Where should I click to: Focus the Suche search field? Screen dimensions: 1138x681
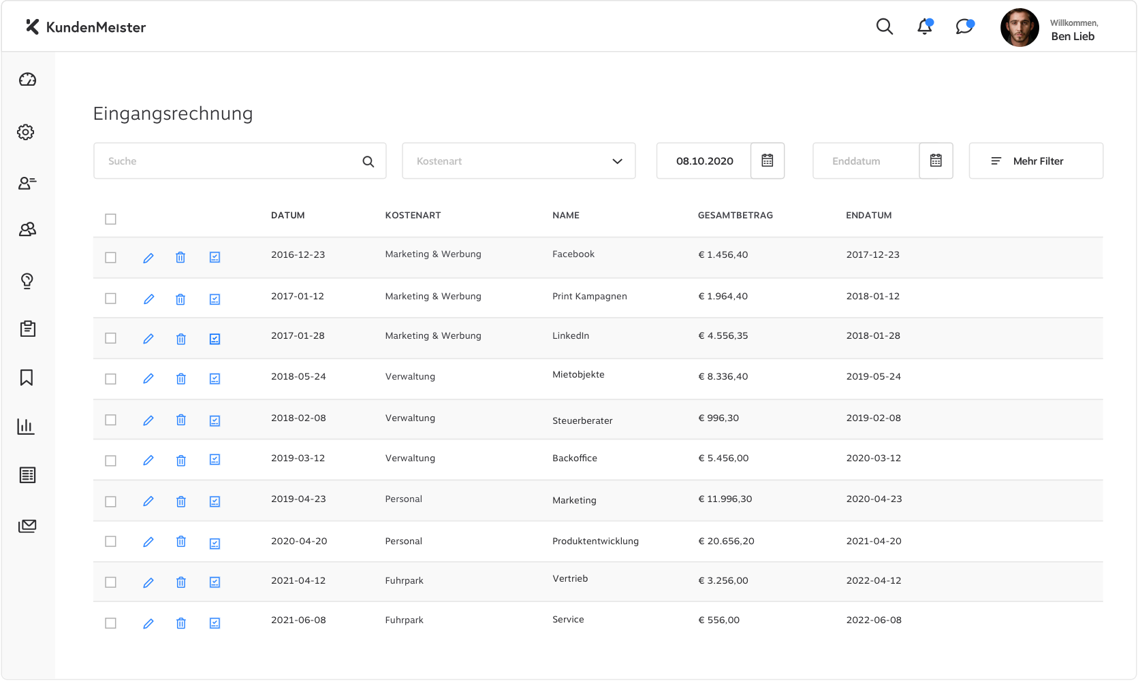240,161
